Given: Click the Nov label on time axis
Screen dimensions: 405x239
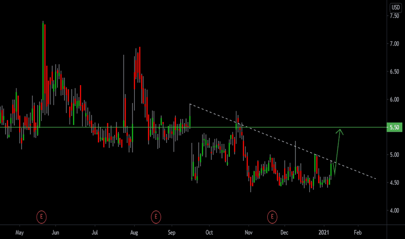Looking at the screenshot, I should click(x=249, y=232).
